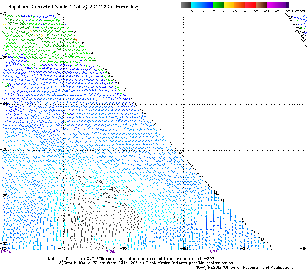Click the NOAA/NESDIS credit line
This screenshot has width=307, height=270.
(244, 268)
